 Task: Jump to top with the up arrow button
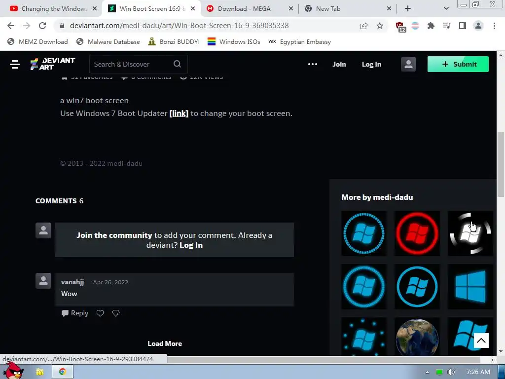(481, 341)
